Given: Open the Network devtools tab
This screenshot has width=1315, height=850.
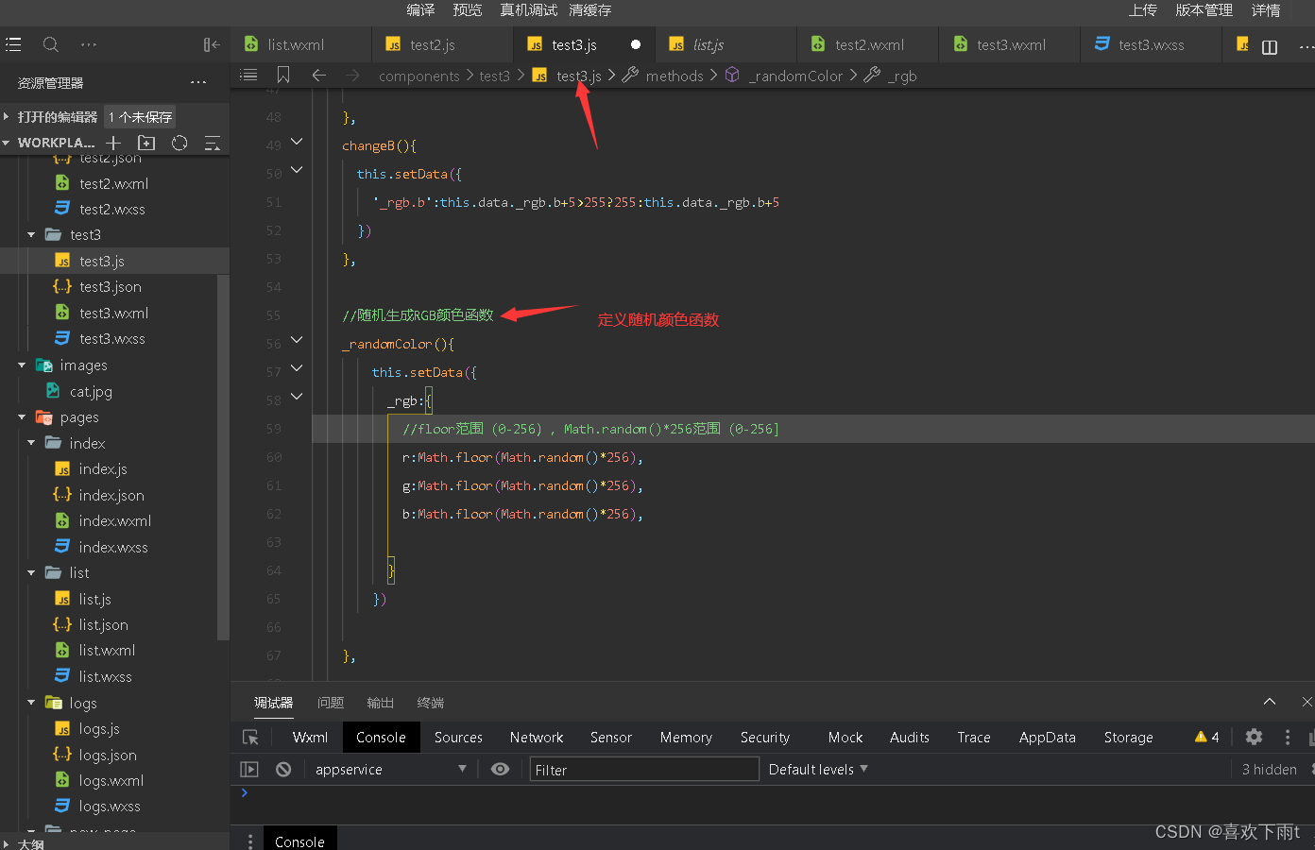Looking at the screenshot, I should pyautogui.click(x=537, y=738).
